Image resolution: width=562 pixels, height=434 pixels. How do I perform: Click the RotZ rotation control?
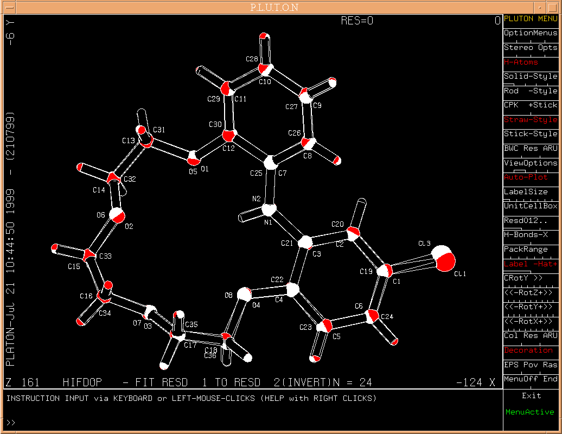(530, 292)
